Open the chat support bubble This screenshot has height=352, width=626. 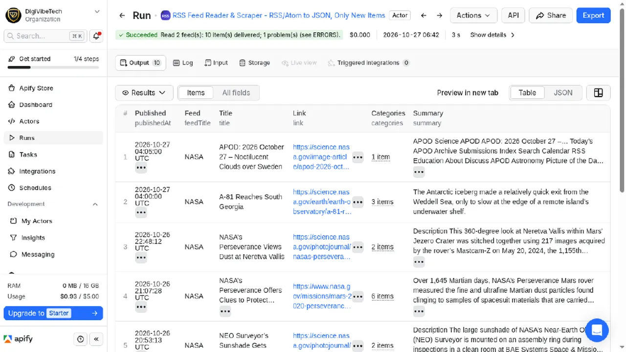(597, 330)
